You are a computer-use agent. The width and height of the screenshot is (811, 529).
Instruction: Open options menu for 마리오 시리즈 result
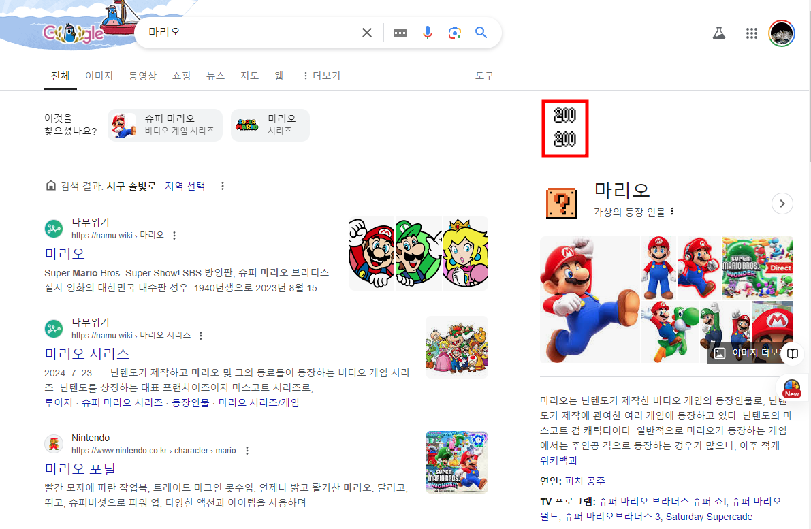point(201,336)
